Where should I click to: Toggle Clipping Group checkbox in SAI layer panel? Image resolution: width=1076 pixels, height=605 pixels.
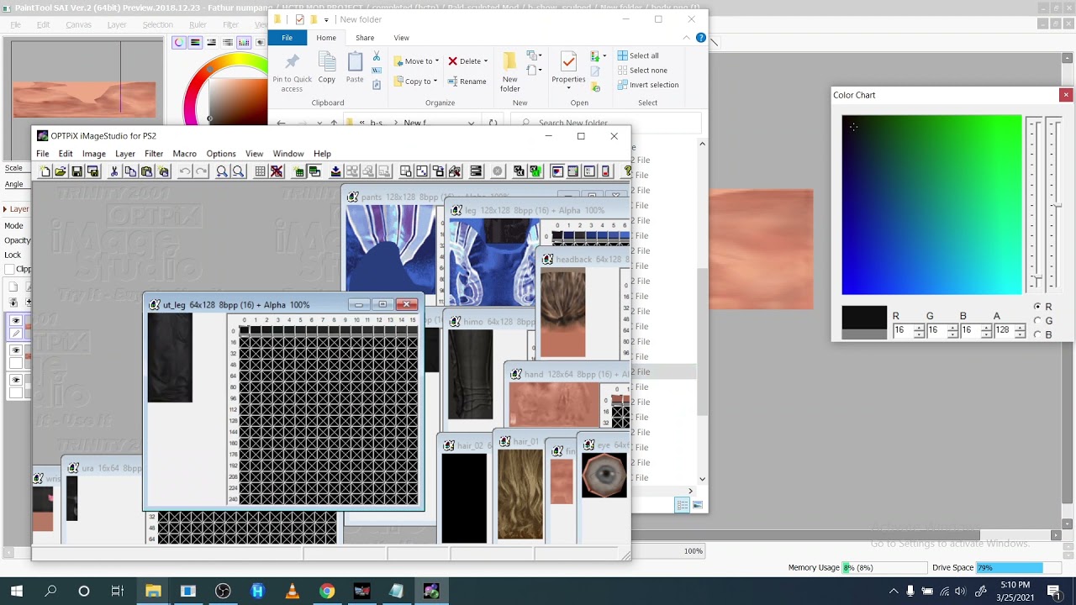(9, 270)
